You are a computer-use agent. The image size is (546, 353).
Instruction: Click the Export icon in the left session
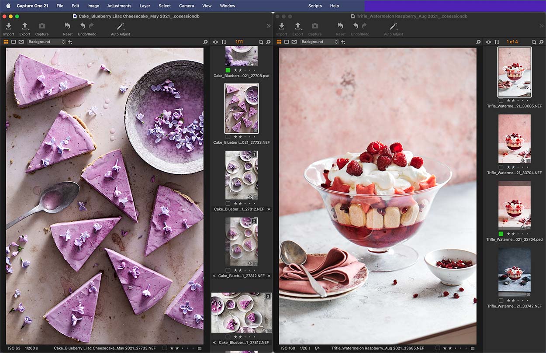(25, 28)
